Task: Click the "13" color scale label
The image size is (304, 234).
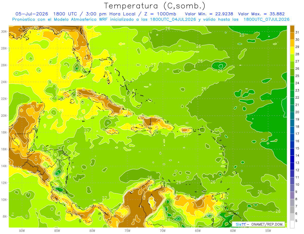Action: coord(297,163)
